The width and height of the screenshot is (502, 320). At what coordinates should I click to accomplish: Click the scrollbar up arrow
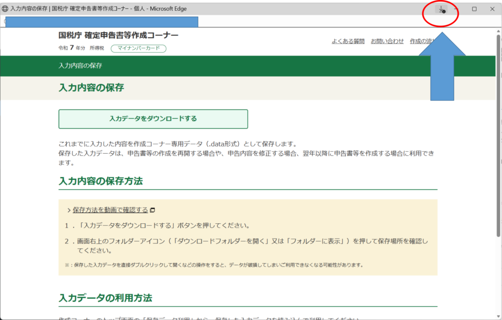pos(499,31)
